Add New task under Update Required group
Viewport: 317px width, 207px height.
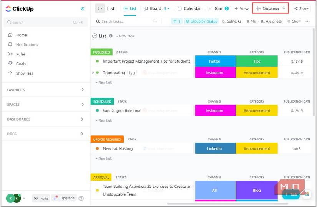pyautogui.click(x=104, y=158)
